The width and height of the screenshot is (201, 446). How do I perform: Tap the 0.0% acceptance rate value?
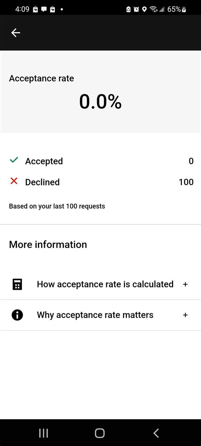coord(100,102)
